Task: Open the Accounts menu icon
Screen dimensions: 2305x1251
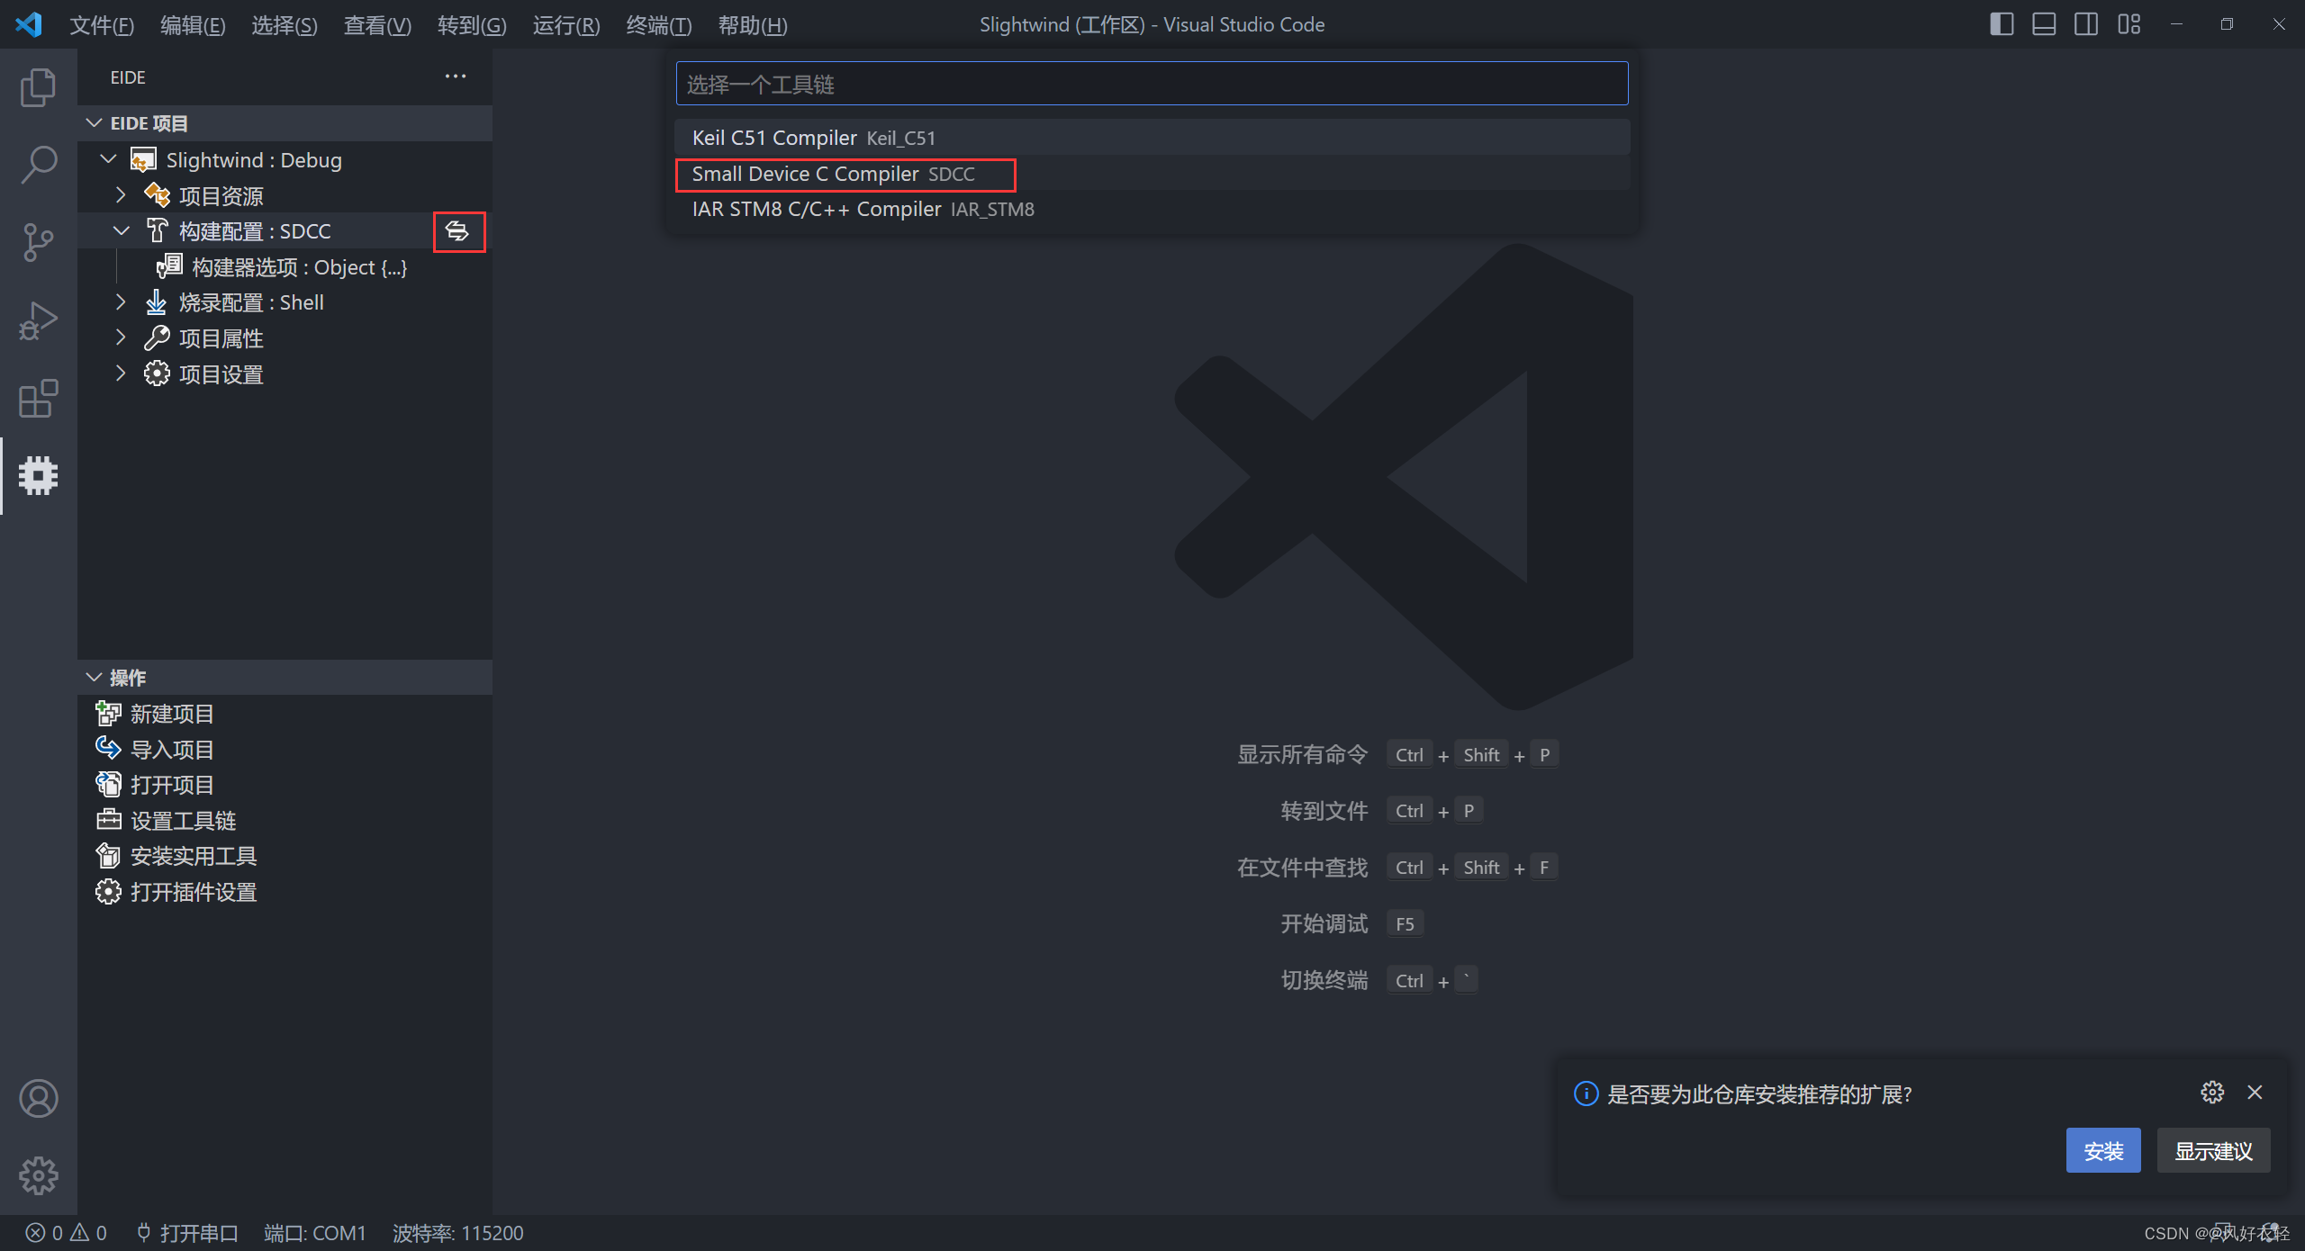Action: tap(38, 1098)
